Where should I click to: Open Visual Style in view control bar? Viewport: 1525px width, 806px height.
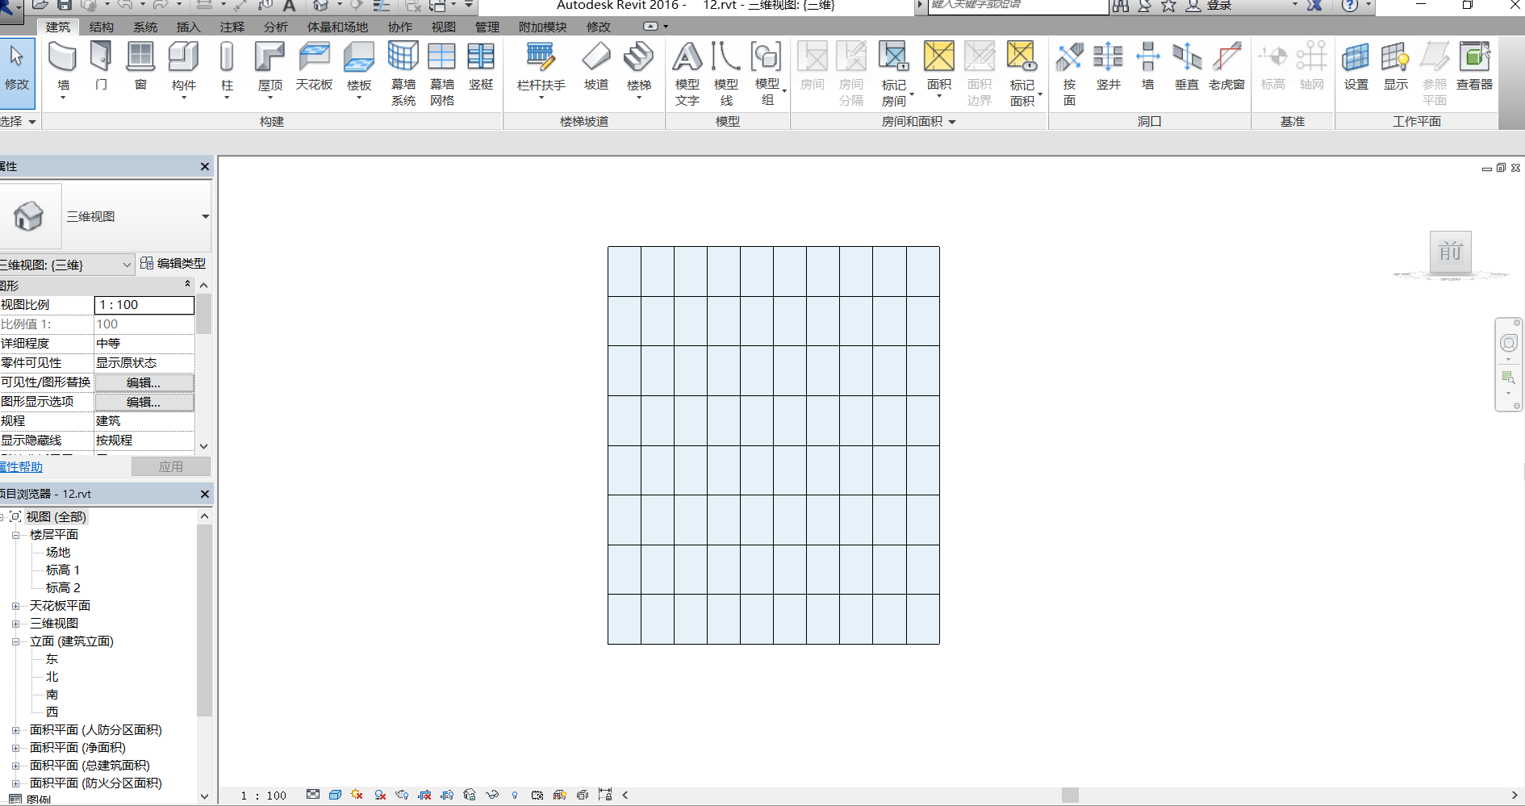335,795
